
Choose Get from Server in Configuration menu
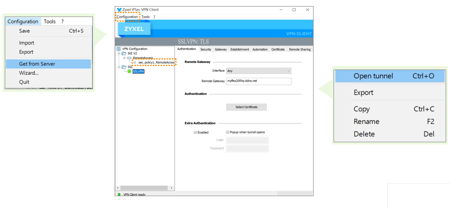(37, 64)
